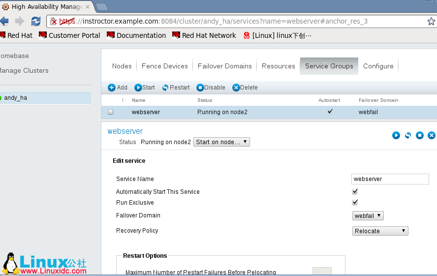Open the Customer Portal bookmark
Image resolution: width=437 pixels, height=276 pixels.
(x=69, y=35)
